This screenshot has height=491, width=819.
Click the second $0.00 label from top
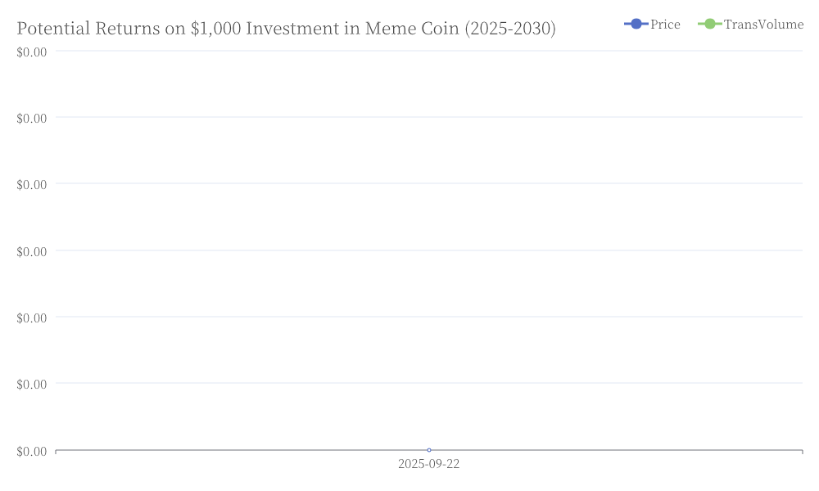coord(32,118)
